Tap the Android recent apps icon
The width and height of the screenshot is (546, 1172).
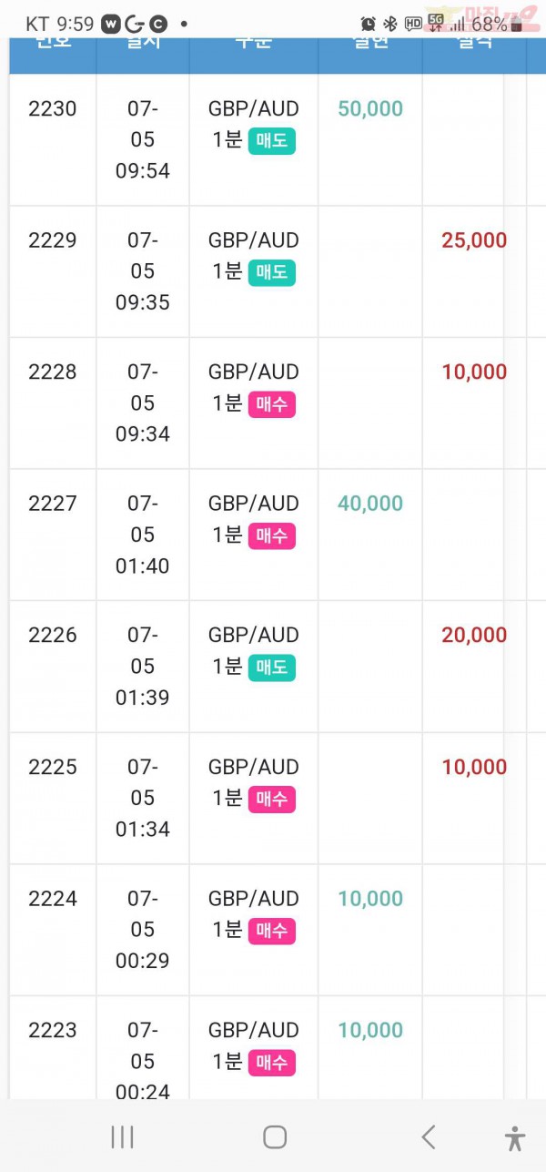[x=122, y=1136]
